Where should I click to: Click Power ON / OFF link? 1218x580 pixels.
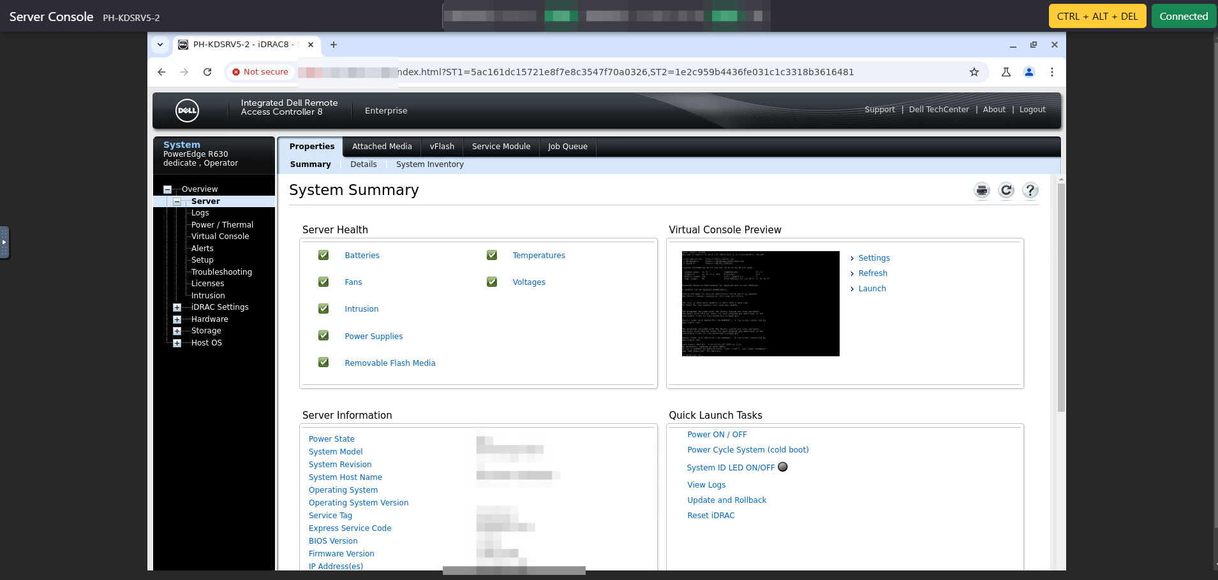[x=717, y=435]
